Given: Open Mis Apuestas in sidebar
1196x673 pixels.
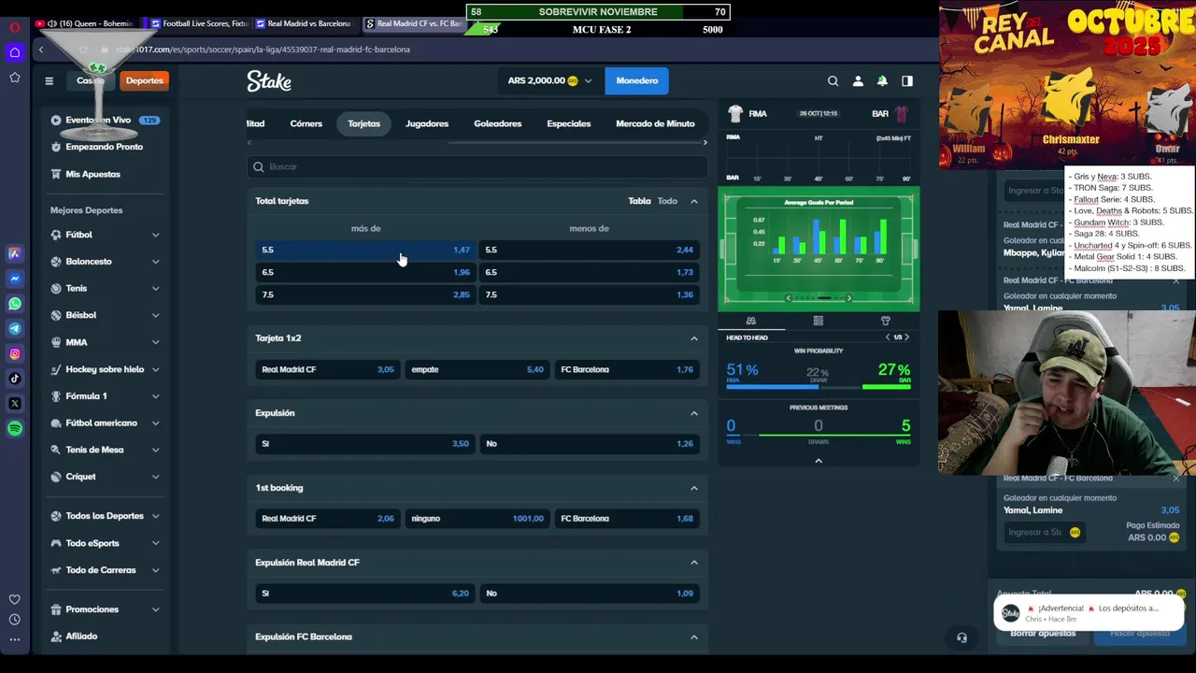Looking at the screenshot, I should [x=93, y=174].
